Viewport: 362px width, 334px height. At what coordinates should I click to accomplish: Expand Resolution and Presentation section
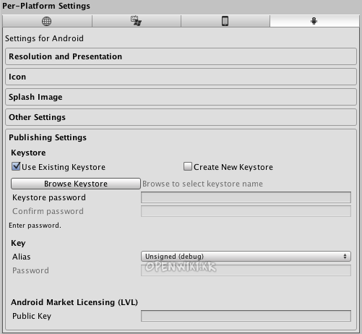click(181, 56)
